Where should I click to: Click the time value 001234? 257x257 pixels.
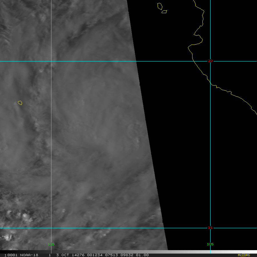coord(95,255)
